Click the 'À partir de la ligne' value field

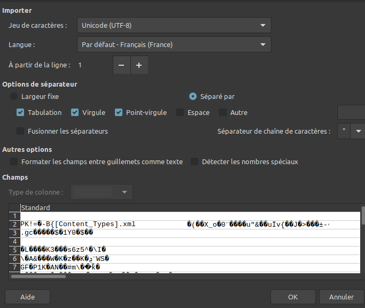pyautogui.click(x=94, y=65)
